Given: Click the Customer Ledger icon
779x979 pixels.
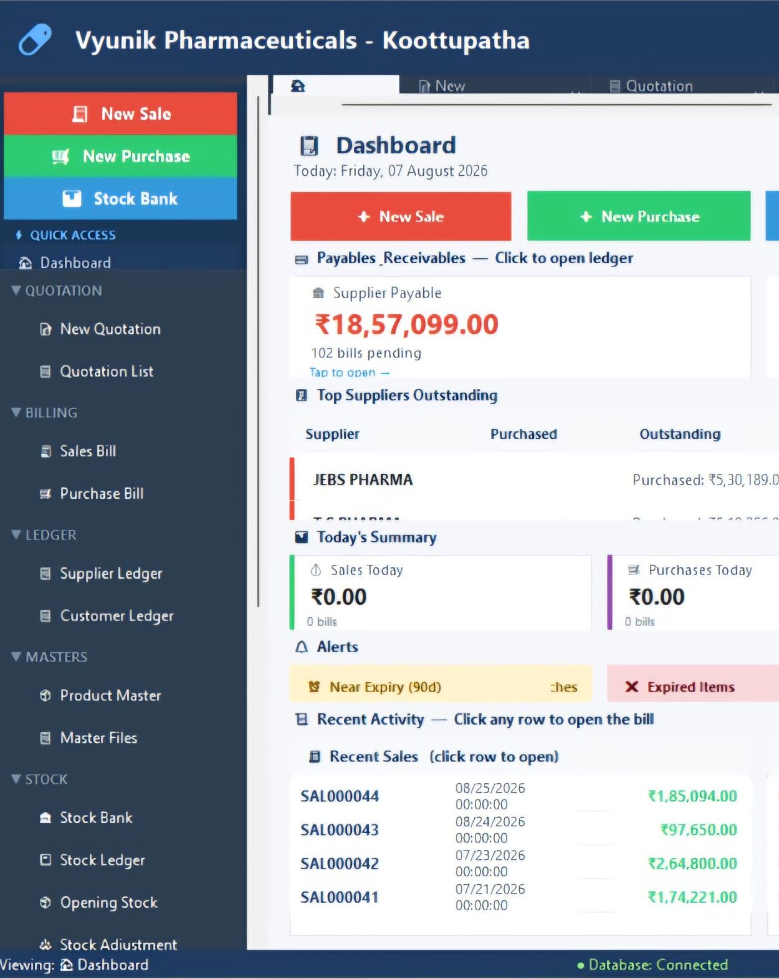Looking at the screenshot, I should (x=45, y=616).
